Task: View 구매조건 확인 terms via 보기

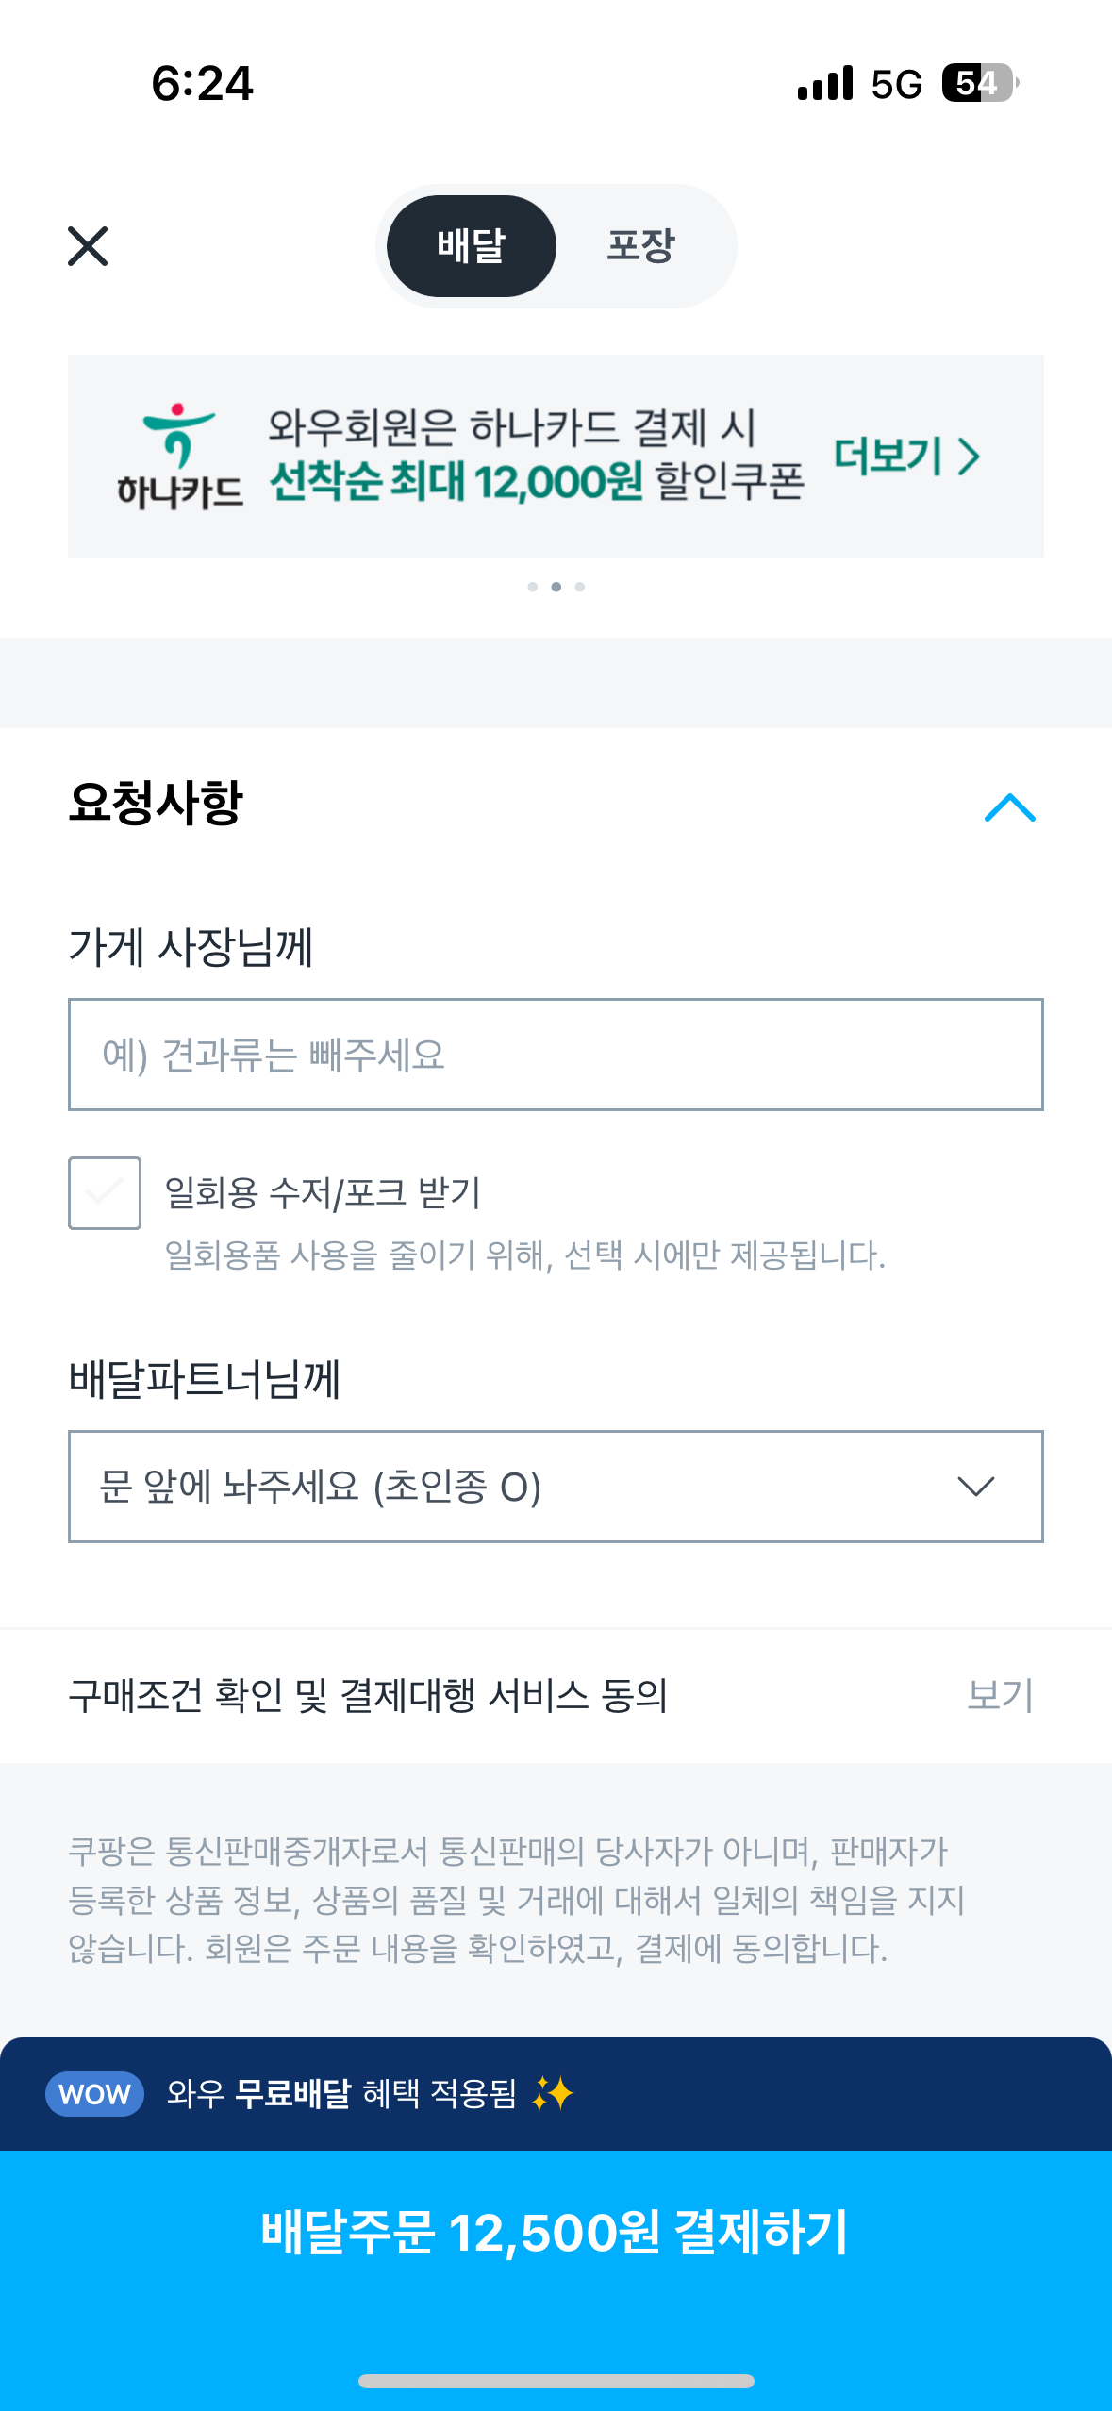Action: 1000,1695
